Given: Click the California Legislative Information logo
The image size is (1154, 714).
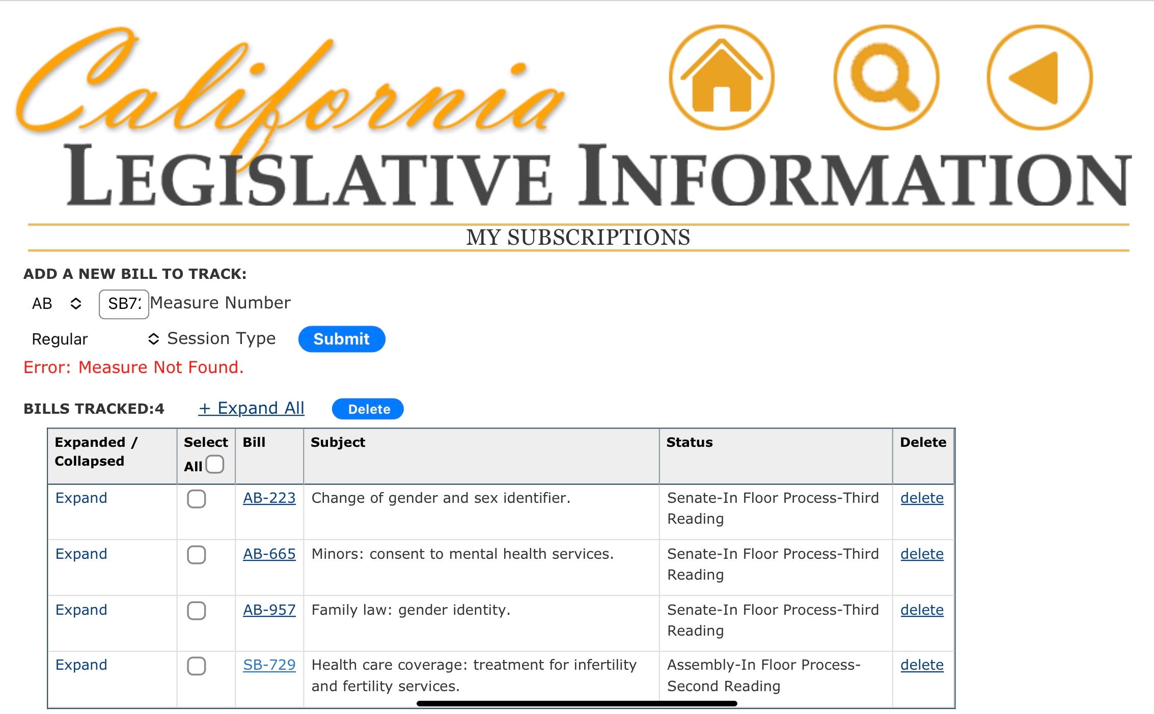Looking at the screenshot, I should [573, 117].
